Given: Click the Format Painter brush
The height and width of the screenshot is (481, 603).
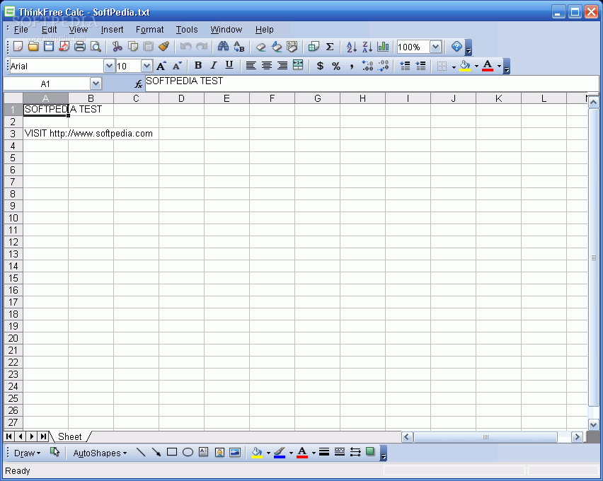Looking at the screenshot, I should (x=164, y=47).
